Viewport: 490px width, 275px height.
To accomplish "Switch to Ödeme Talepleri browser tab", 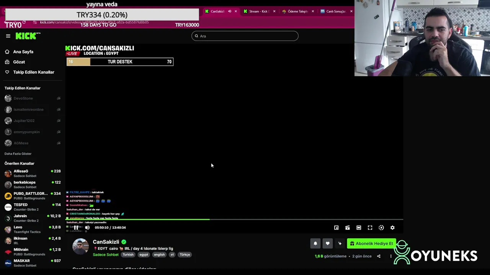I will [298, 11].
